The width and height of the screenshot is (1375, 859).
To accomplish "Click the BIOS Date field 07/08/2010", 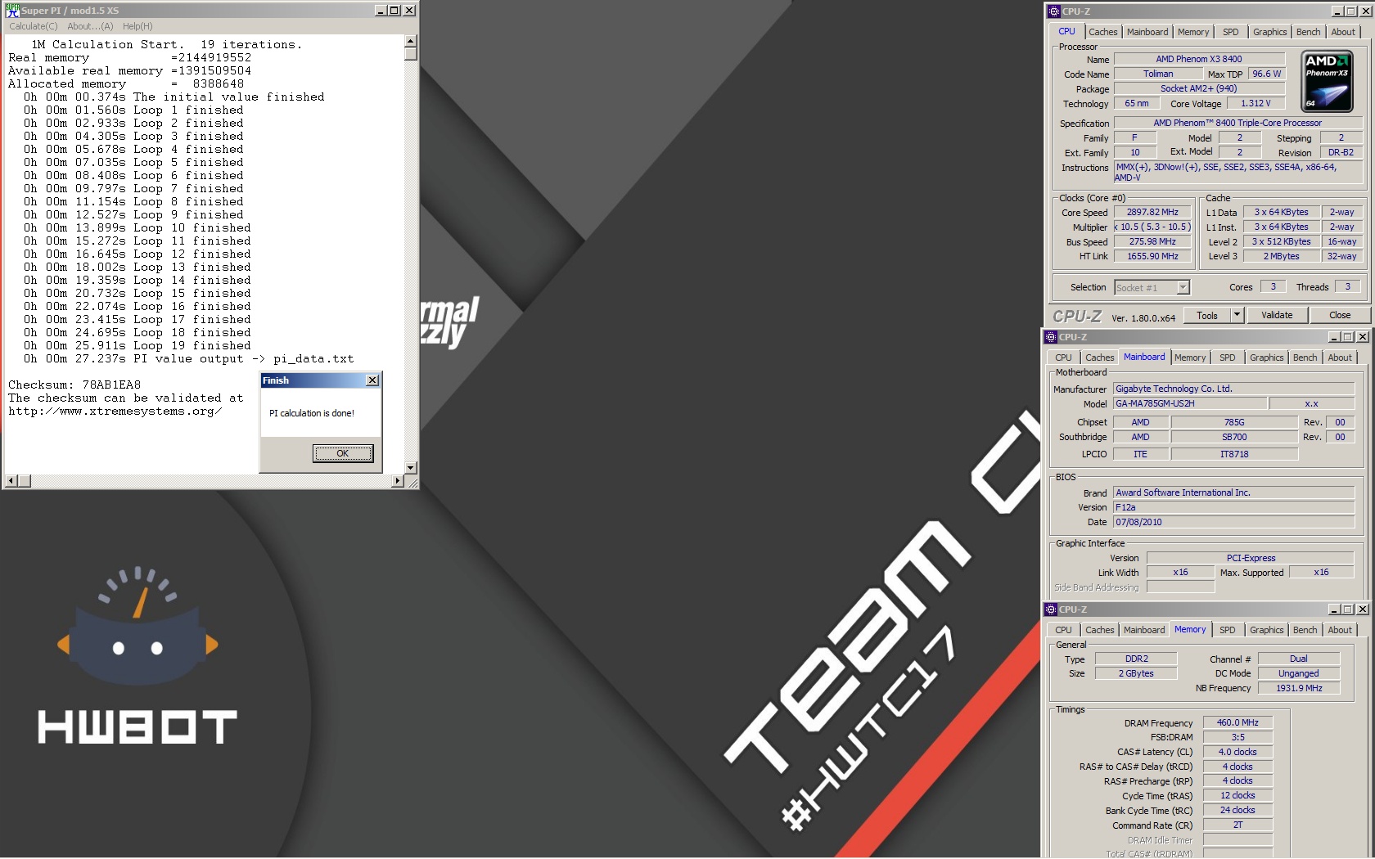I will 1233,522.
